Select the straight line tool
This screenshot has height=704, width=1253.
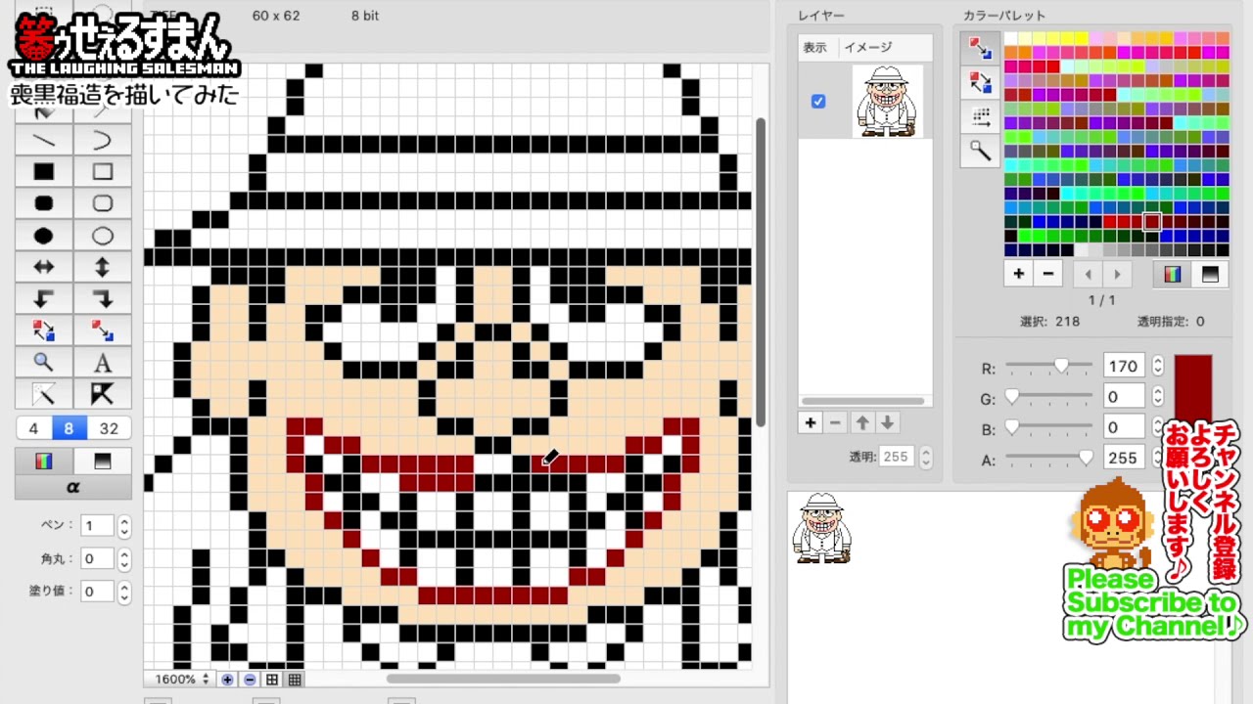coord(44,141)
